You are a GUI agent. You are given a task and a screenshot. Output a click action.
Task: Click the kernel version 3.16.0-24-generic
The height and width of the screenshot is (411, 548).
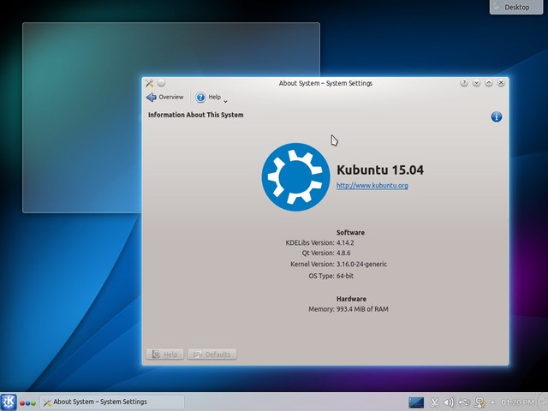click(x=361, y=265)
